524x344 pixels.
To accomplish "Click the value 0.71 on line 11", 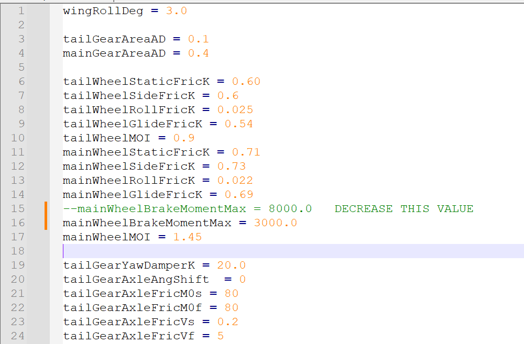I will 246,152.
